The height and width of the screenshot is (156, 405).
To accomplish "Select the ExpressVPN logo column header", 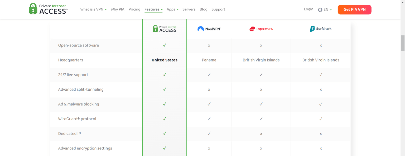I will pos(261,29).
